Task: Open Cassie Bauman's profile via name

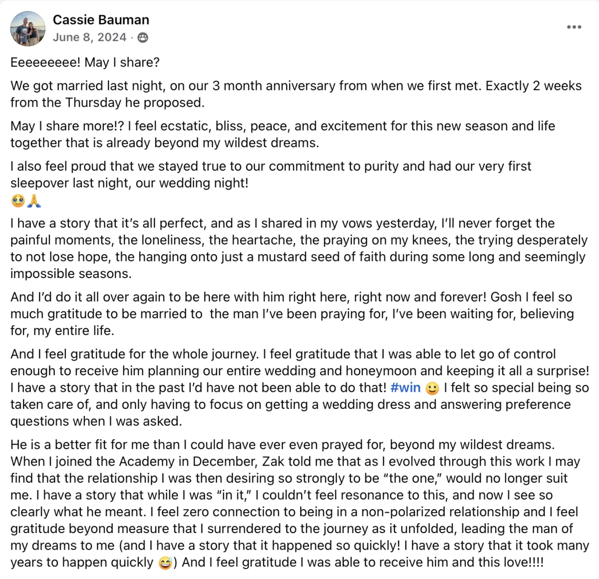Action: (101, 20)
